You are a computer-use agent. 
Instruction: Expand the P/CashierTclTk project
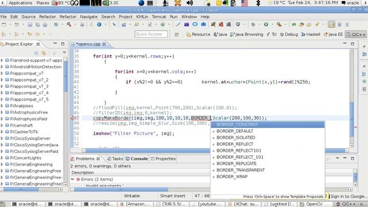pos(2,132)
